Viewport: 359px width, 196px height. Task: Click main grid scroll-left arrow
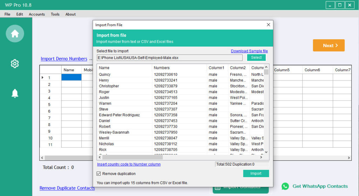pos(42,157)
